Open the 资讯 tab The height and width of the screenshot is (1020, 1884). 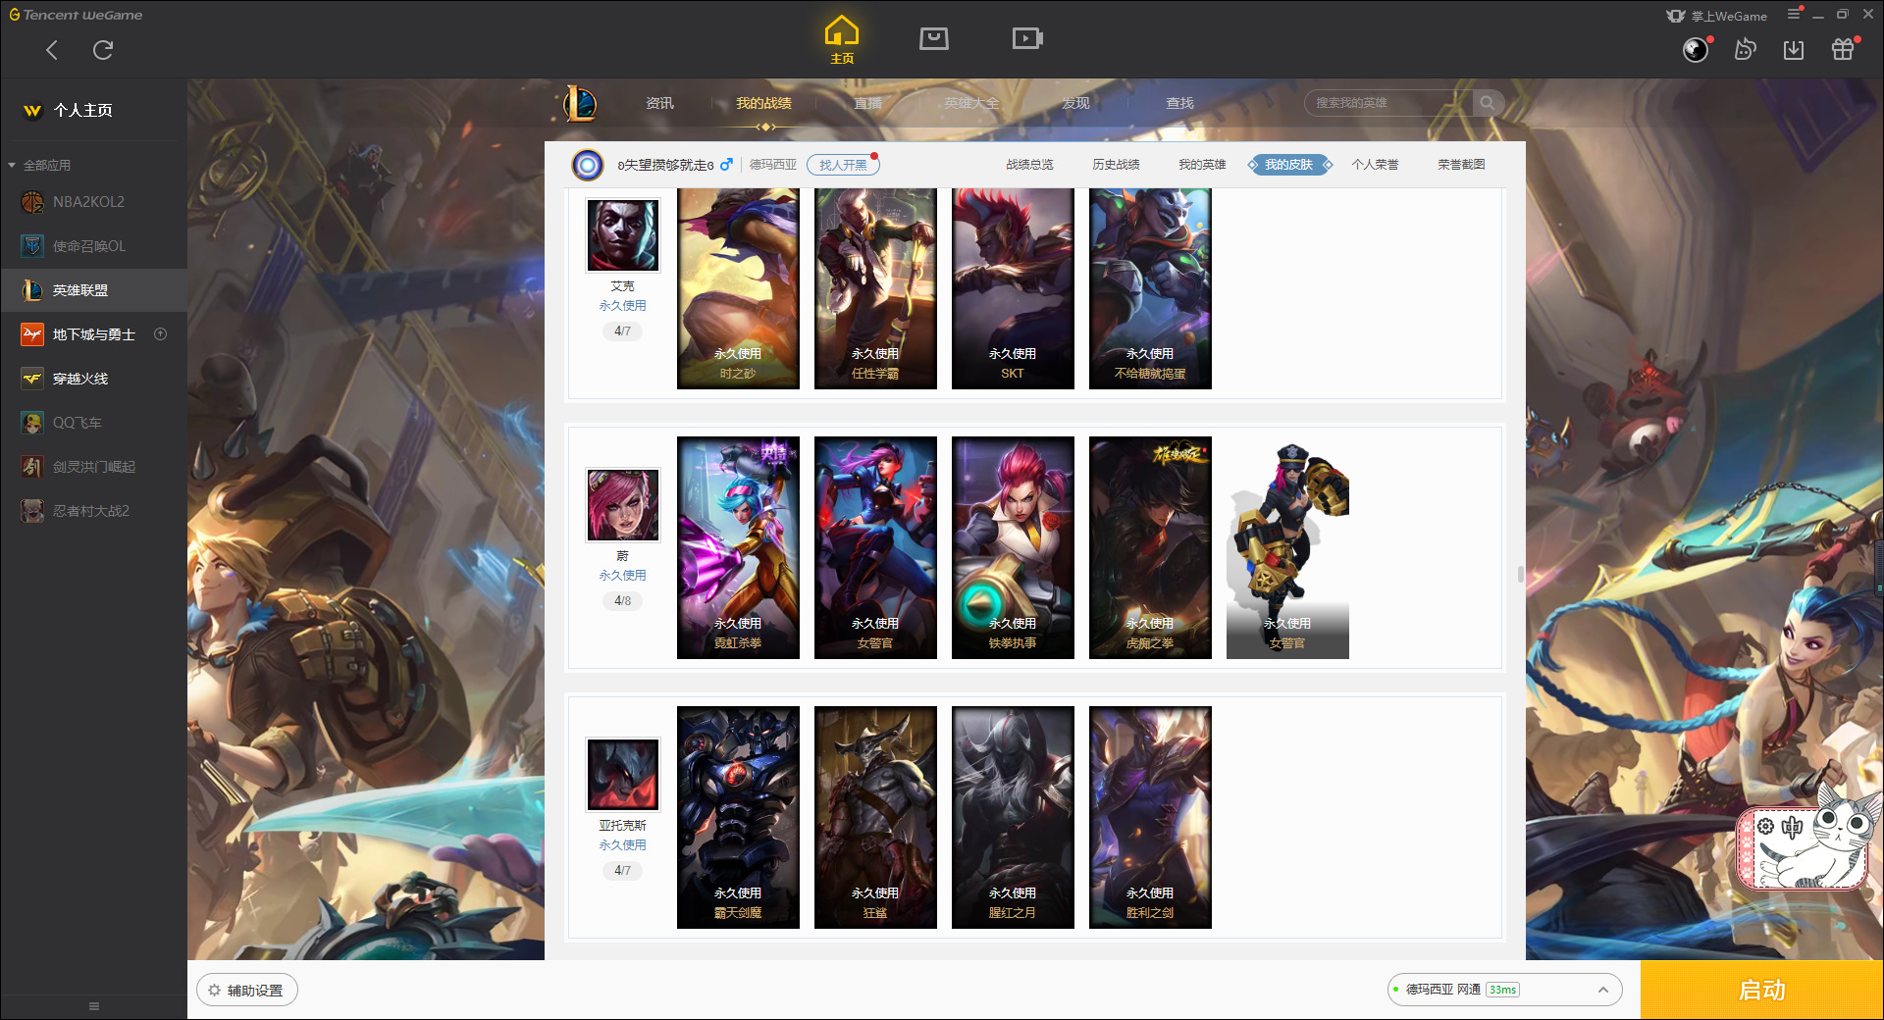click(x=659, y=103)
